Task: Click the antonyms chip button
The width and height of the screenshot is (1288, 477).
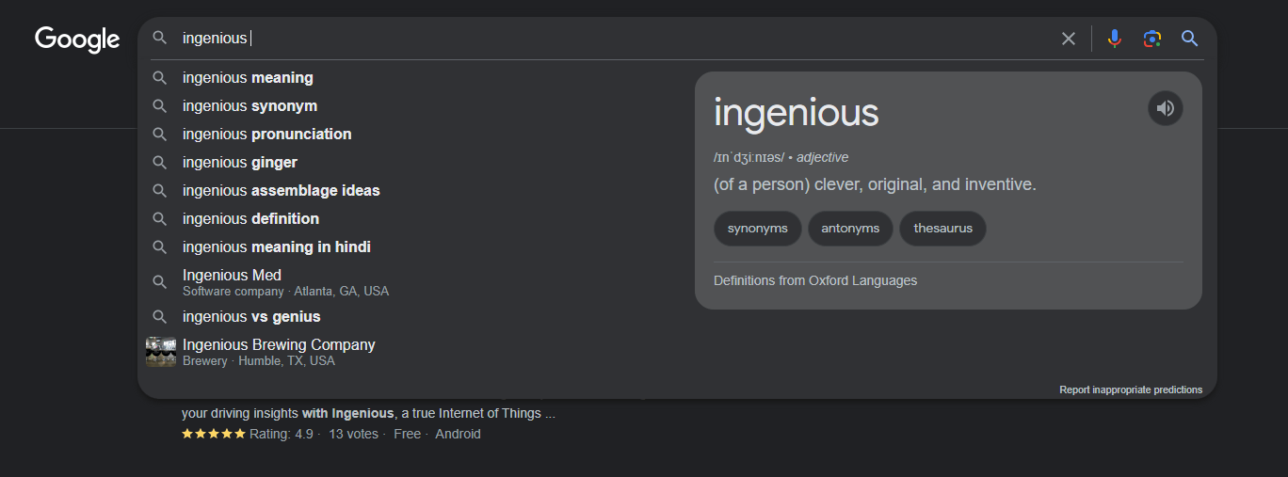Action: point(850,229)
